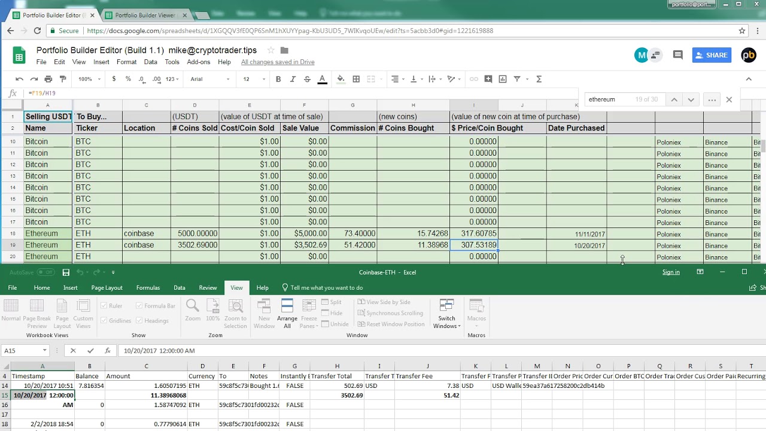Image resolution: width=766 pixels, height=431 pixels.
Task: Select Page Break Preview view in Excel
Action: 37,314
